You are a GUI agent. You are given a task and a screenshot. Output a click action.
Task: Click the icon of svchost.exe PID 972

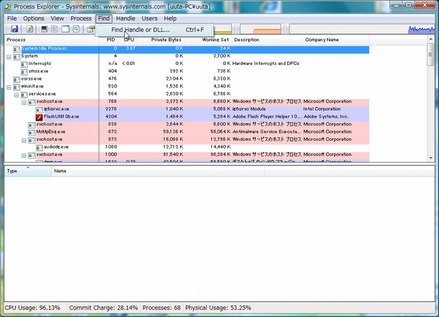coord(32,140)
